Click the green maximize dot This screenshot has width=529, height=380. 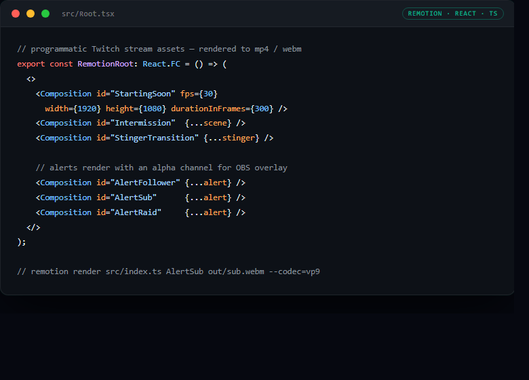click(45, 14)
